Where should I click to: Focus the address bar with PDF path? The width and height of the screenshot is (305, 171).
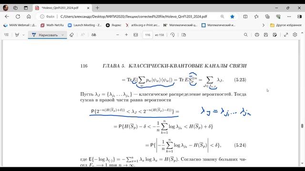click(x=133, y=17)
